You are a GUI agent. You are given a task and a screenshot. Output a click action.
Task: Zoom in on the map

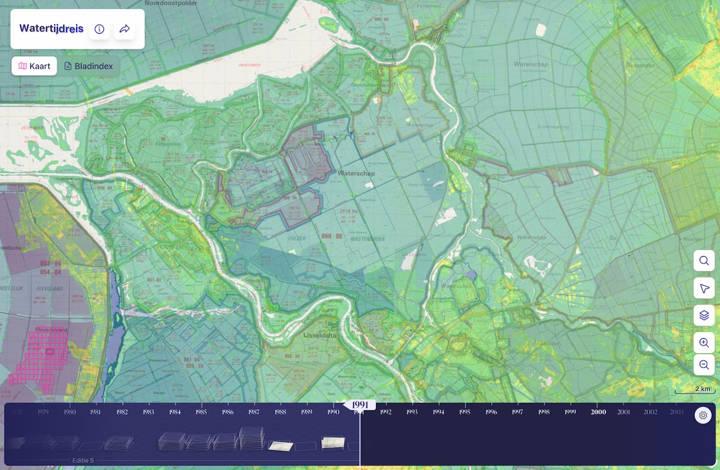[x=704, y=343]
